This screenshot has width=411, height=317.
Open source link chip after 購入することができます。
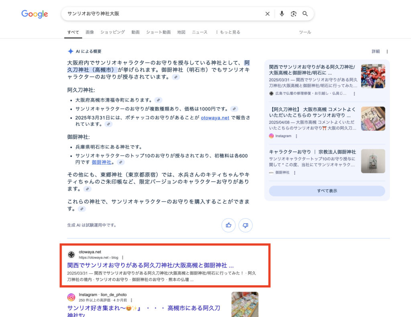(82, 209)
